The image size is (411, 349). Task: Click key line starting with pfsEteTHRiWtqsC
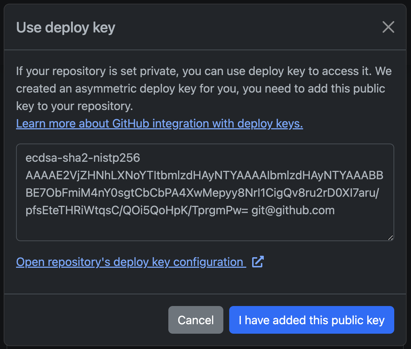click(x=137, y=210)
